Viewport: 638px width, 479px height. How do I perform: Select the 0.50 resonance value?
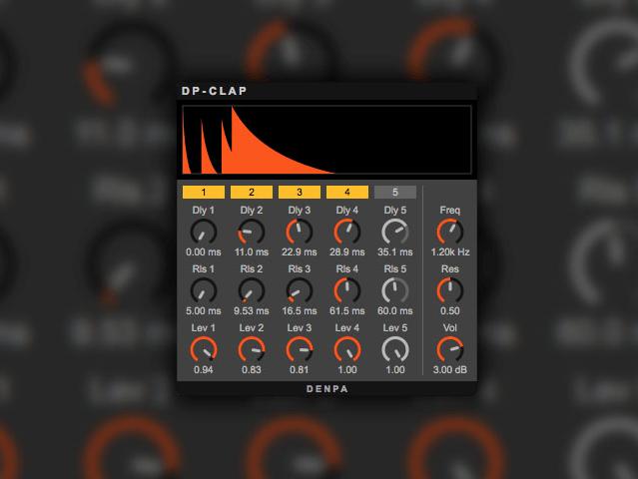click(x=450, y=311)
